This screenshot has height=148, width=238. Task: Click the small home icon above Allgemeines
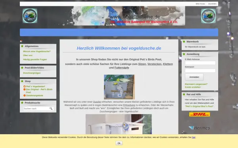point(21,41)
